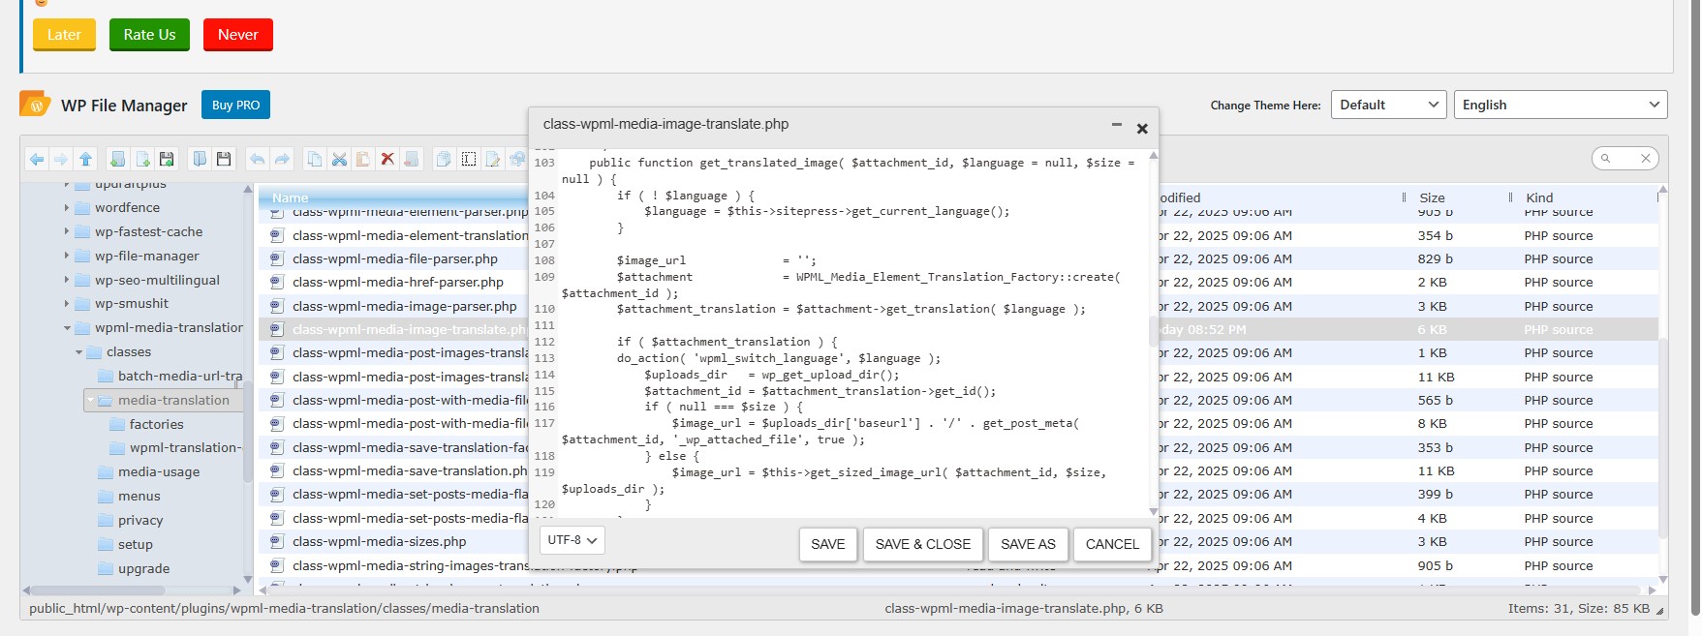
Task: Open the Change Theme dropdown showing Default
Action: (1388, 105)
